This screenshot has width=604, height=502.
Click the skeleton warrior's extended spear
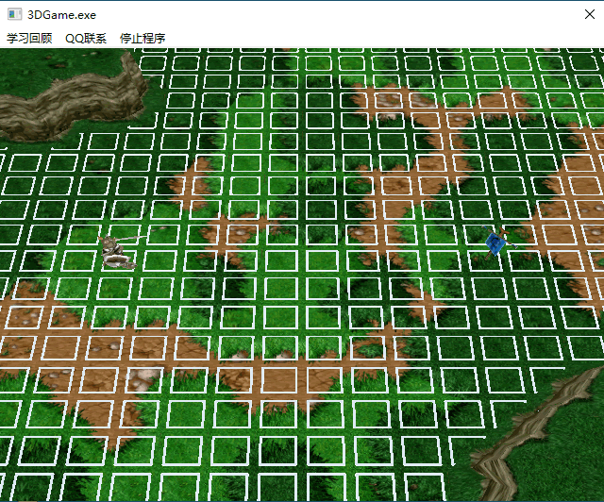point(138,236)
